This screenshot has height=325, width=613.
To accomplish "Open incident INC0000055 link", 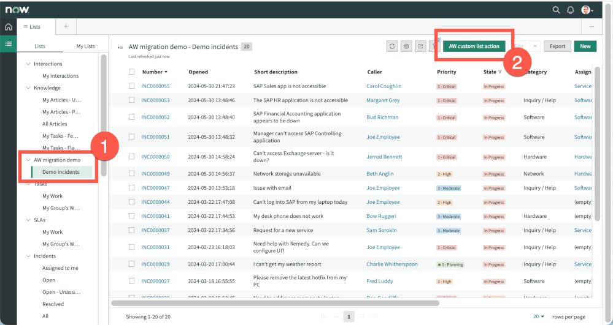I will 156,86.
